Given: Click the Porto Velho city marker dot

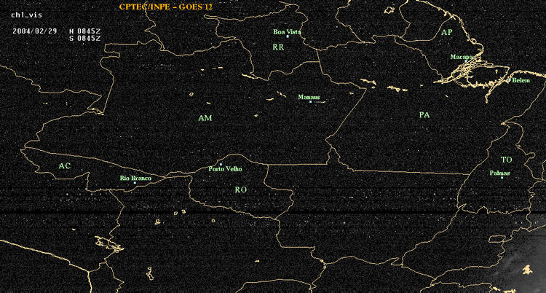Looking at the screenshot, I should (x=221, y=164).
